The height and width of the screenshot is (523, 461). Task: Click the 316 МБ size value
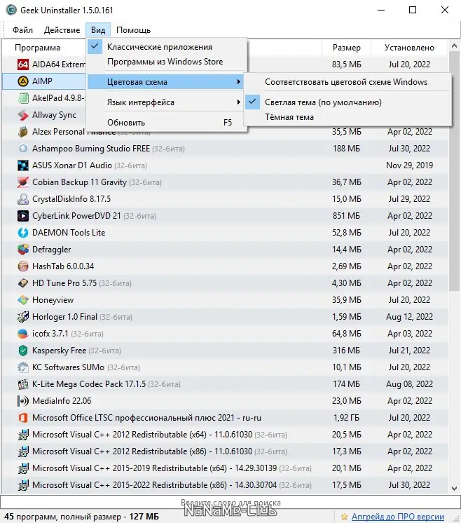[346, 351]
